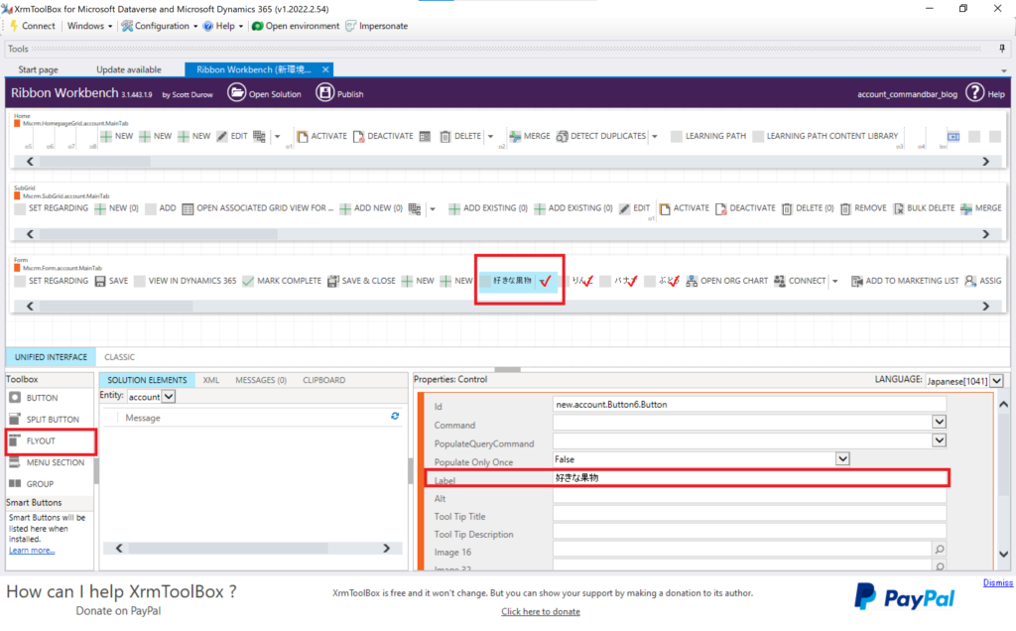Select DEACTIVATE in the Home ribbon
The width and height of the screenshot is (1016, 631).
click(383, 136)
